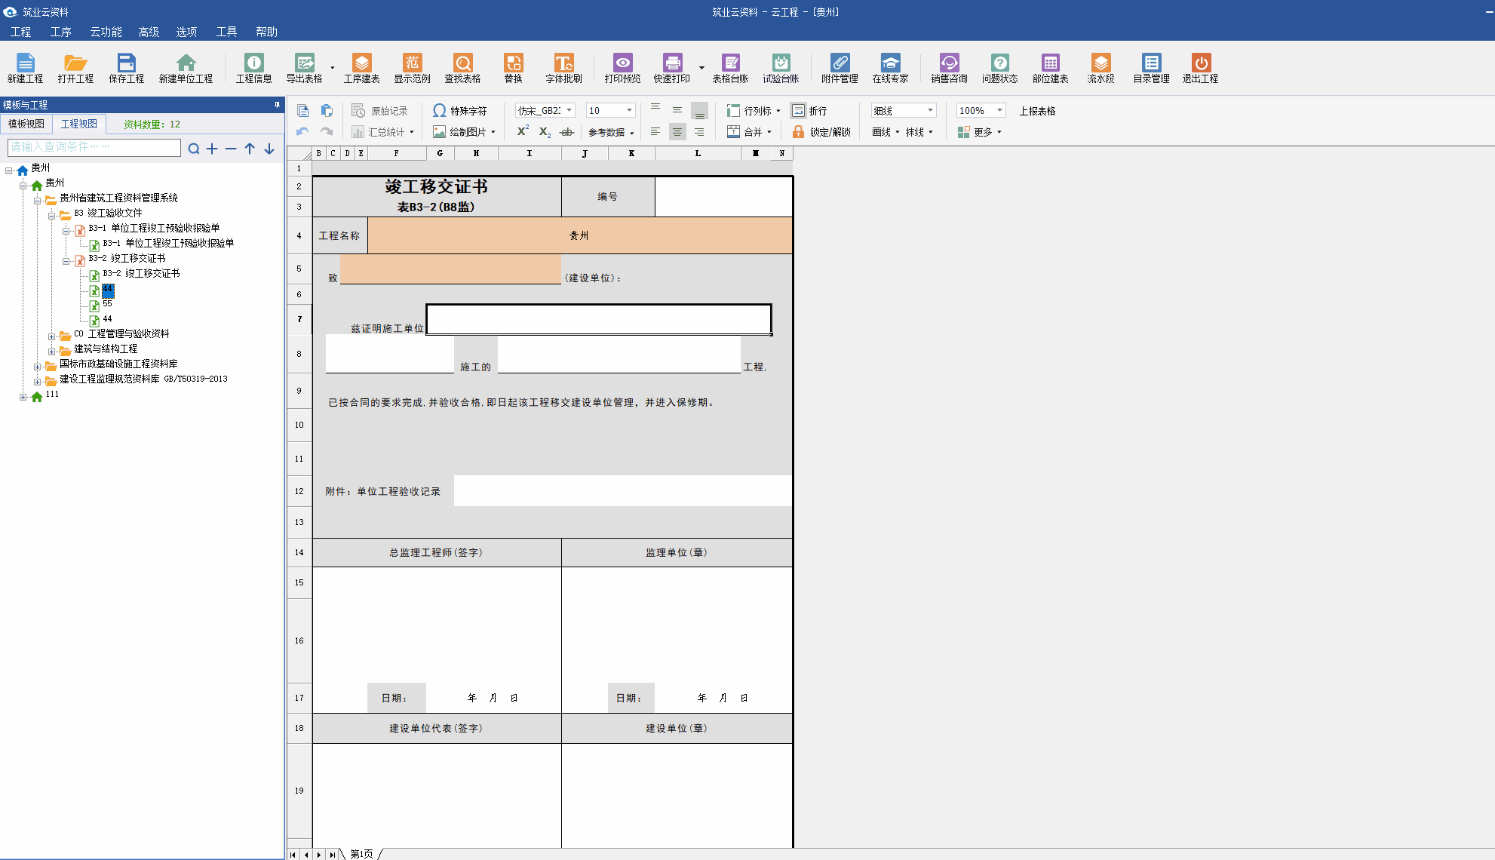Apply superscript formatting X²
This screenshot has height=860, width=1495.
pos(523,131)
